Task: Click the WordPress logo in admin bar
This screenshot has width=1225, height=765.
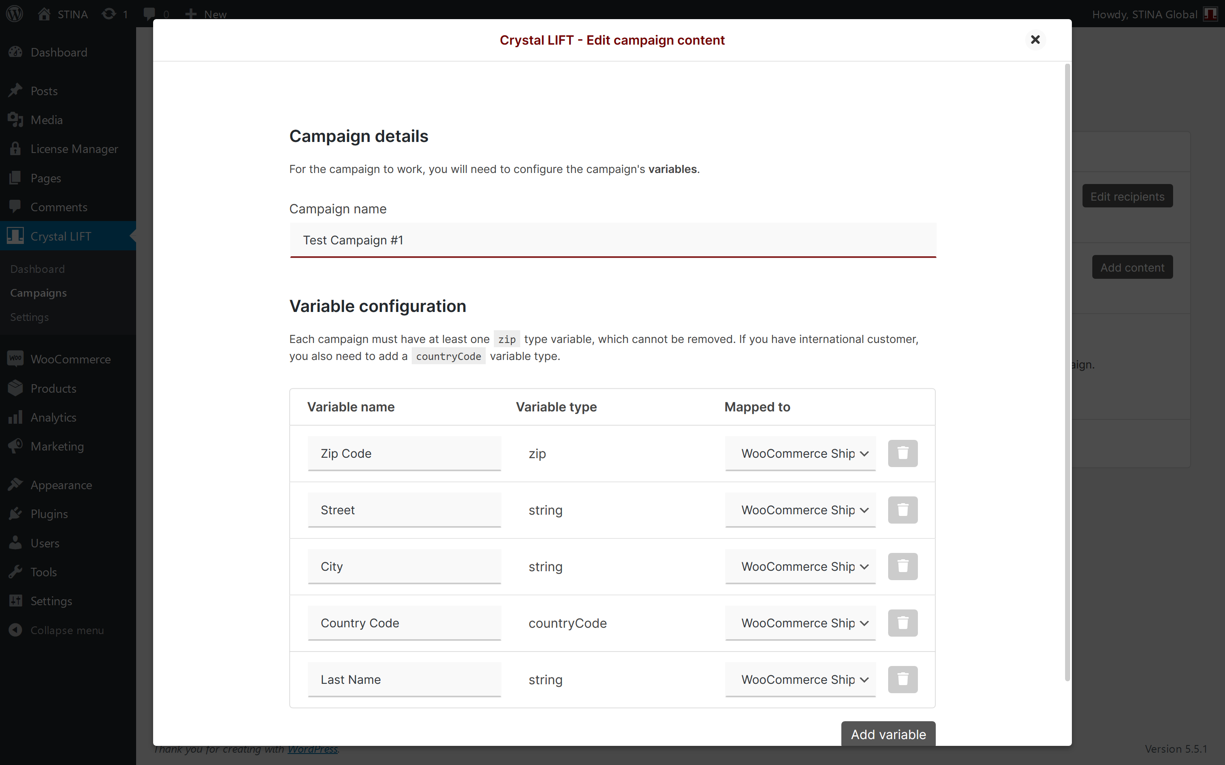Action: (x=15, y=14)
